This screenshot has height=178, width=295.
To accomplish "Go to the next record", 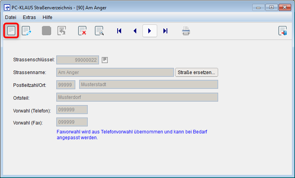I will point(150,31).
